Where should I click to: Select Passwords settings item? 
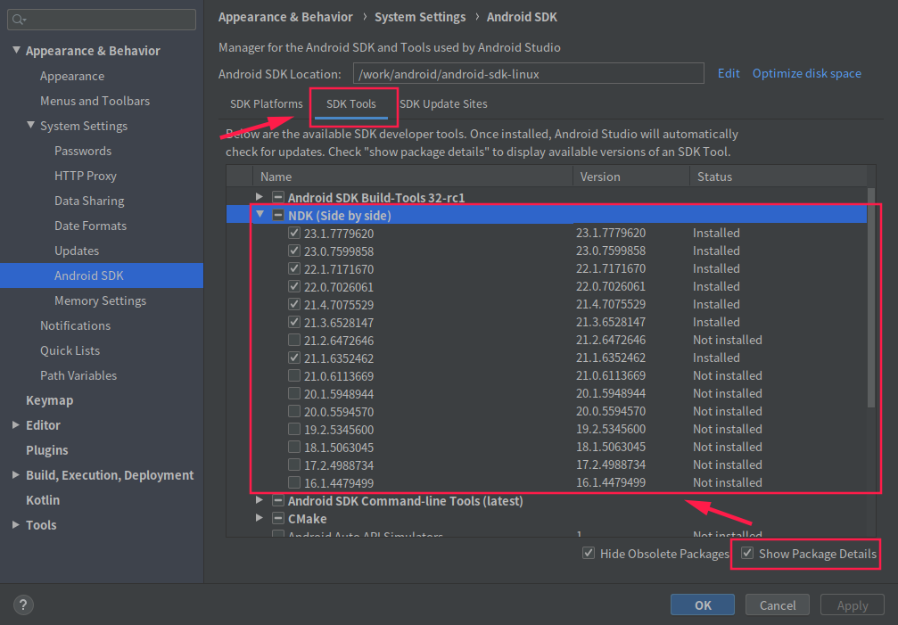(83, 151)
